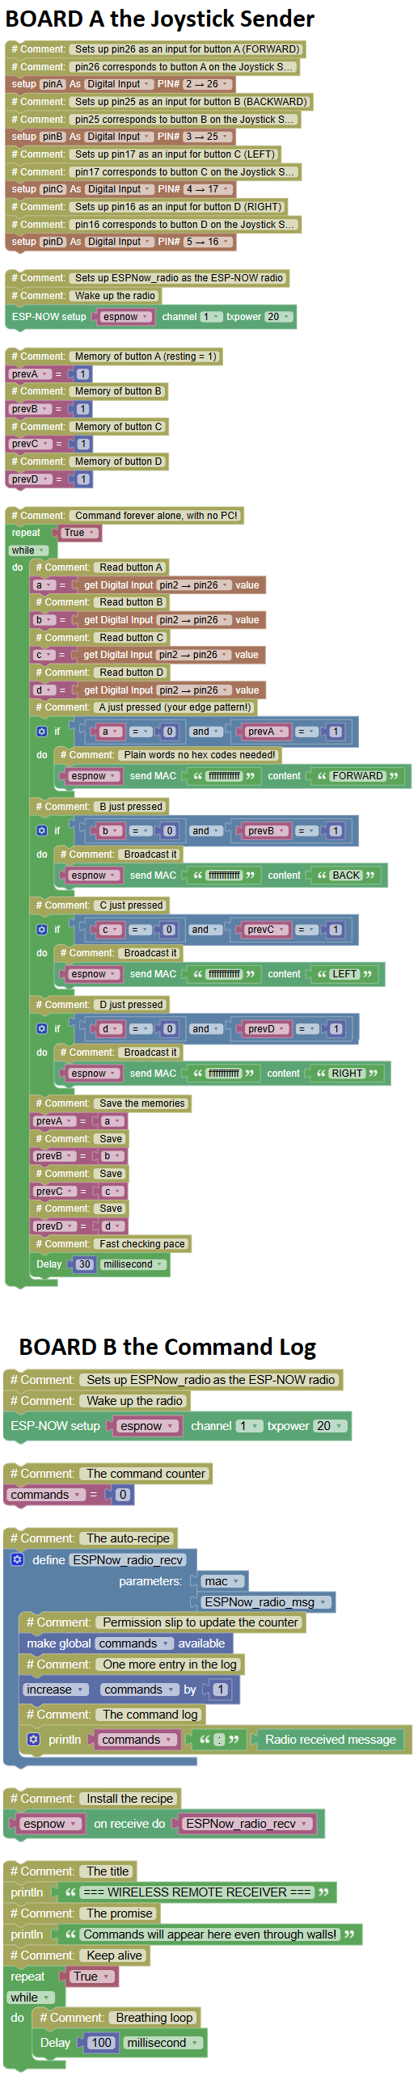Open PIN# '3 → 25' dropdown
Image resolution: width=418 pixels, height=2080 pixels.
(206, 137)
